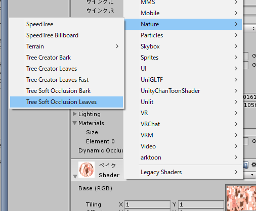
Task: Open the Video shader category
Action: click(183, 146)
